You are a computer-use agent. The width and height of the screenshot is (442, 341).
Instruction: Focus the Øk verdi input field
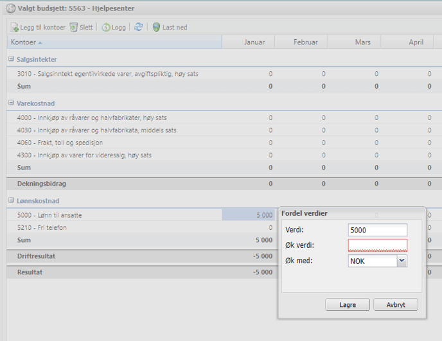[x=377, y=245]
